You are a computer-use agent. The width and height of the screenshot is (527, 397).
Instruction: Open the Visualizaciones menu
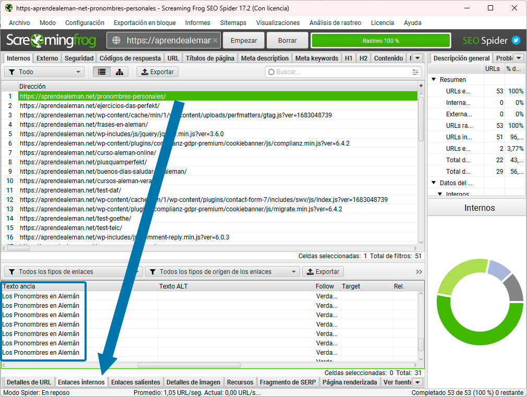[x=278, y=23]
